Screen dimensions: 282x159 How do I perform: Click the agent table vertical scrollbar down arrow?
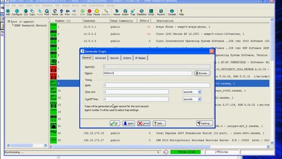tap(272, 143)
